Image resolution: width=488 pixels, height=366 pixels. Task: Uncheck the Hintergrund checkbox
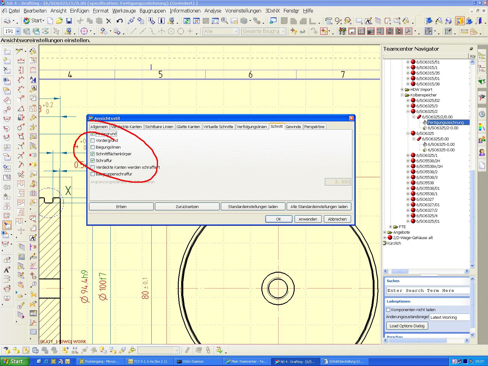(93, 134)
